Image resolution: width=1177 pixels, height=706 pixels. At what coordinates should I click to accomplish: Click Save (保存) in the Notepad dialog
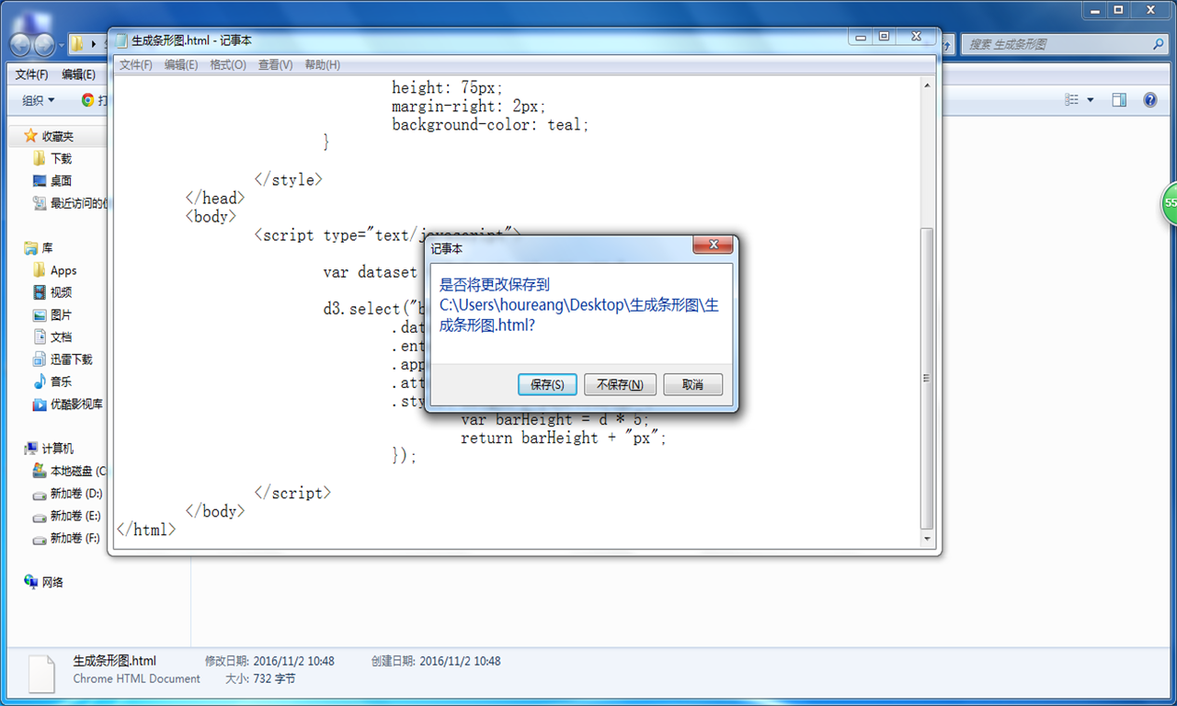(547, 384)
